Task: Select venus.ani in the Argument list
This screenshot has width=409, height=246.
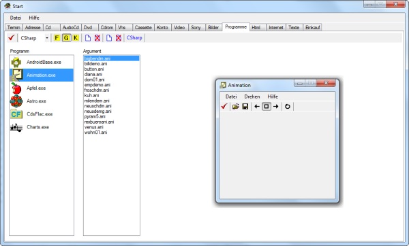Action: click(111, 127)
